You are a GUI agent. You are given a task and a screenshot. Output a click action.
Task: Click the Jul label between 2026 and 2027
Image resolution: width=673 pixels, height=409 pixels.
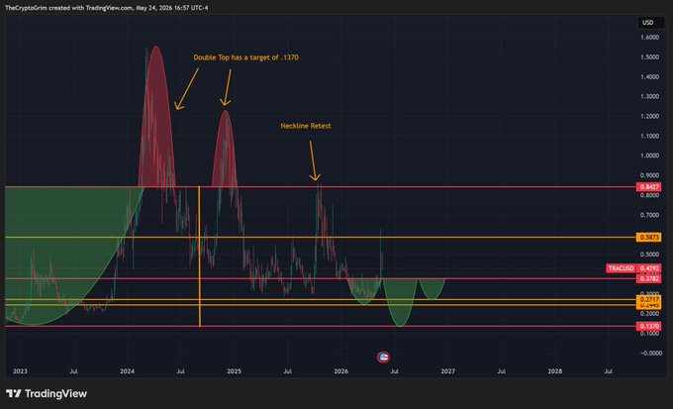pos(394,371)
